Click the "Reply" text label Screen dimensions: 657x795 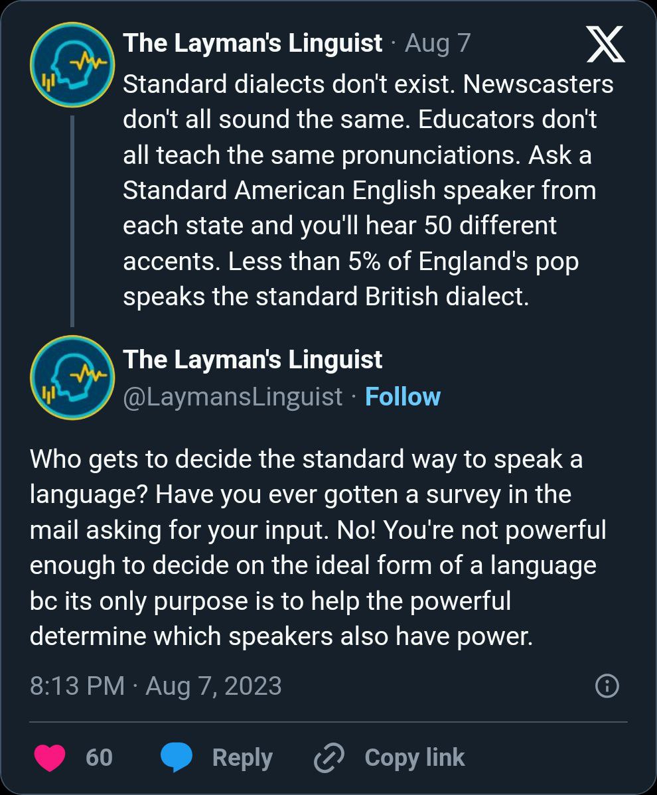pos(242,758)
